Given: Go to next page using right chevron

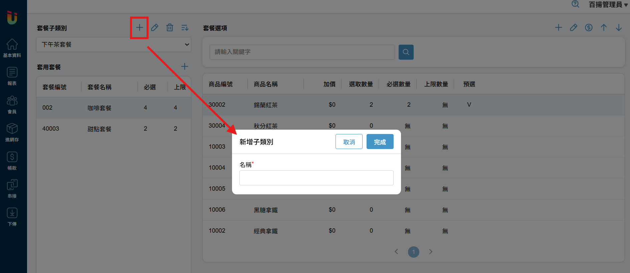Looking at the screenshot, I should (431, 252).
